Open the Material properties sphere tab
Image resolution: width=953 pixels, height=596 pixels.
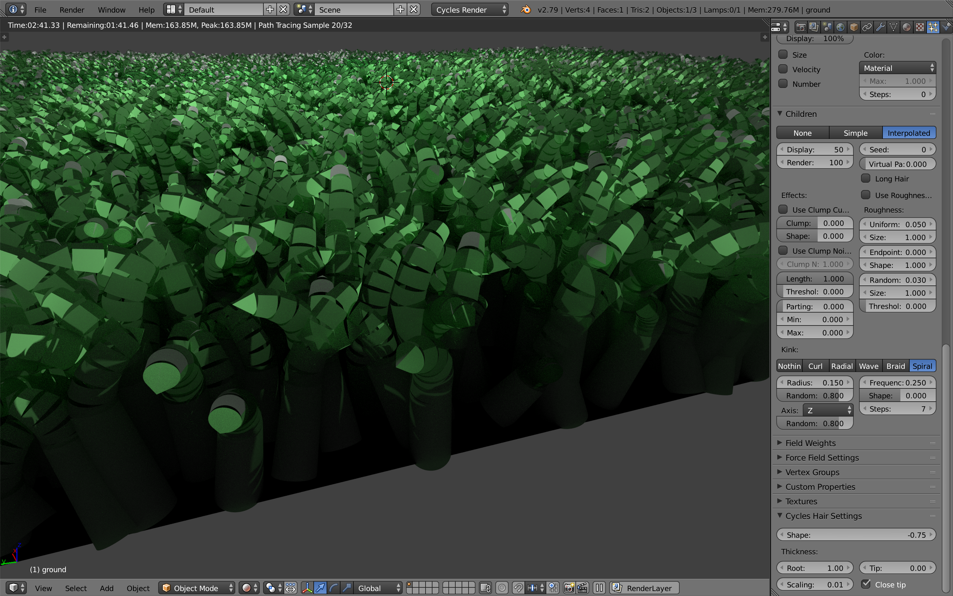tap(907, 27)
